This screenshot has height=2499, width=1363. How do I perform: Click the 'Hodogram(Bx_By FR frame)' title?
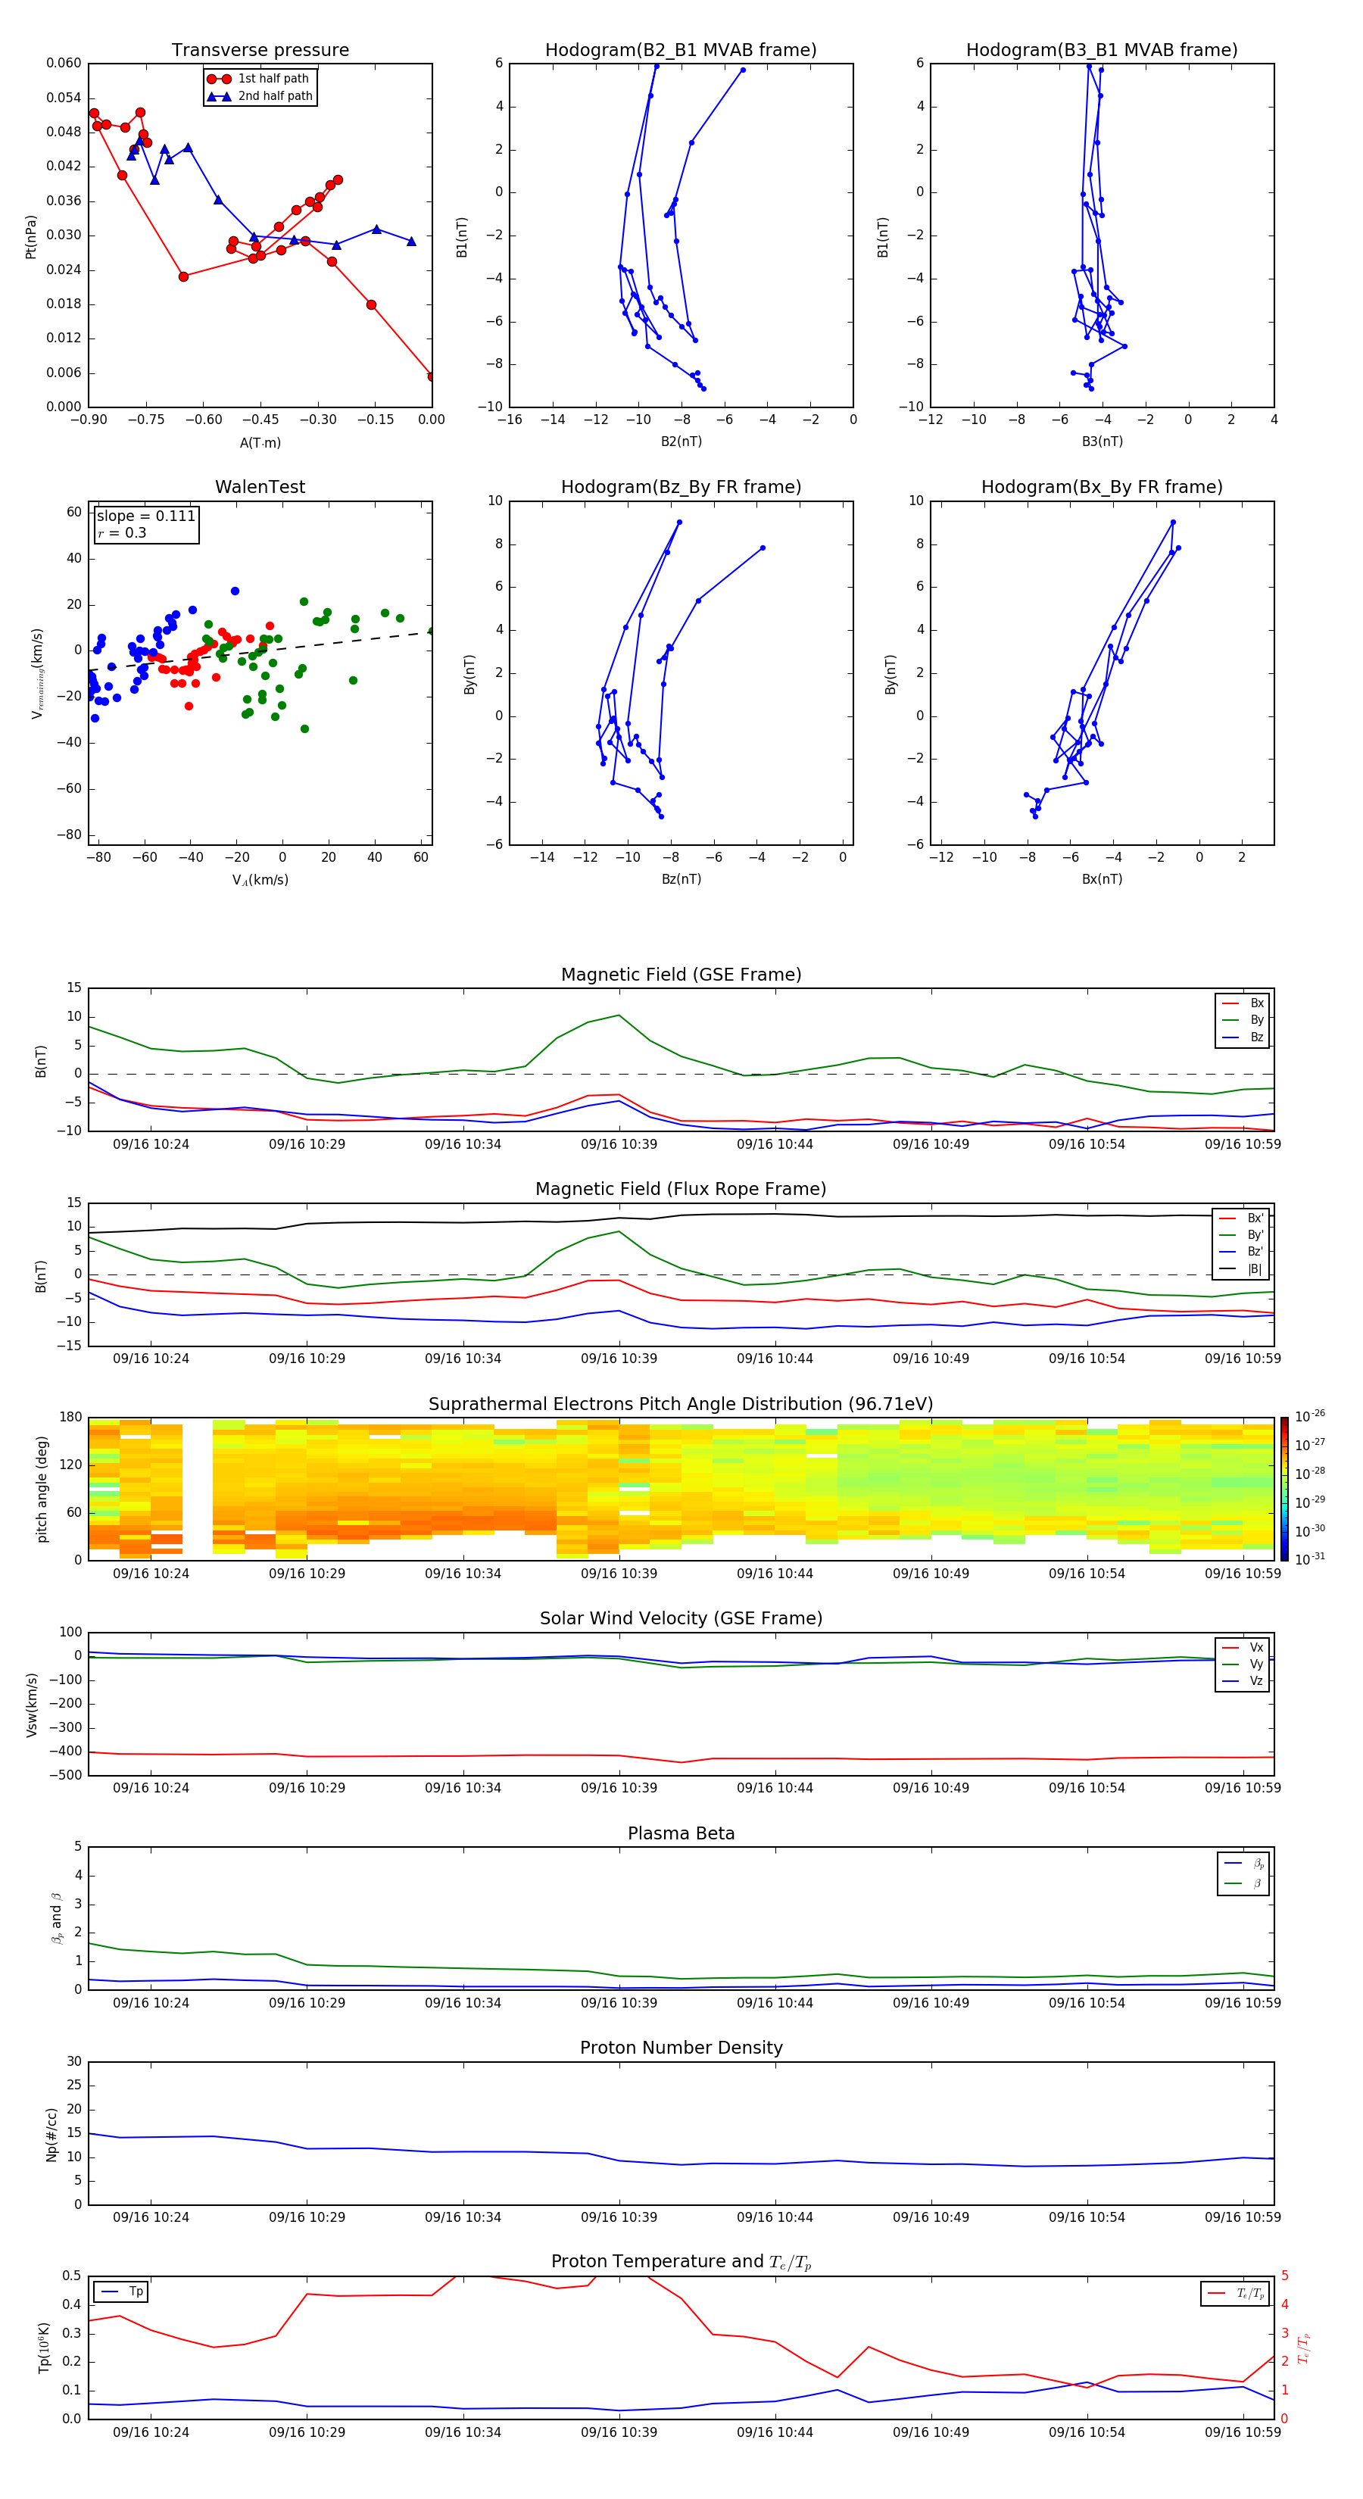click(1102, 487)
